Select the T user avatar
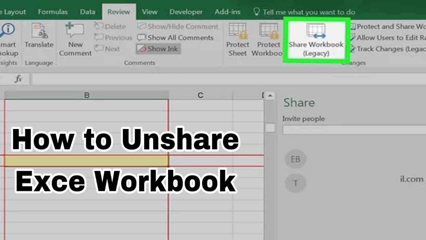Viewport: 426px width, 240px height. click(295, 183)
